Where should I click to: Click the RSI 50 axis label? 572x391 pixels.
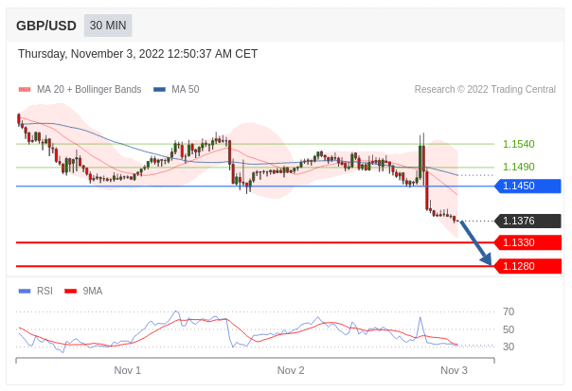point(509,329)
